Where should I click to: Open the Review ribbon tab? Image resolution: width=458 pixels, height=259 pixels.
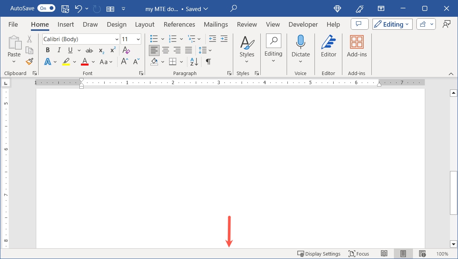click(x=247, y=24)
